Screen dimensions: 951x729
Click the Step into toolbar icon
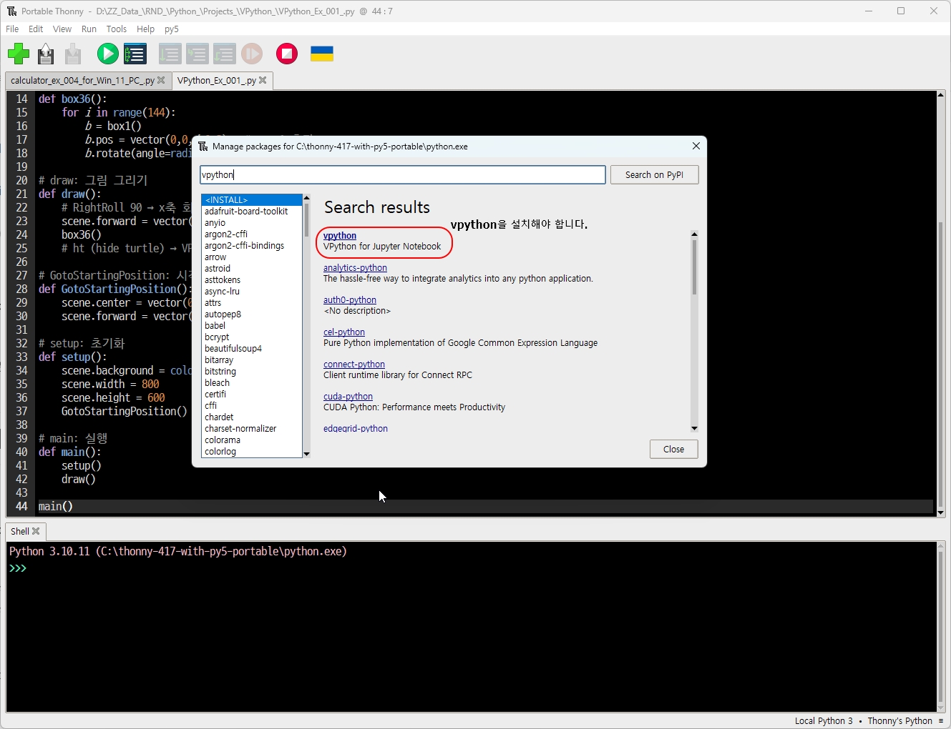197,54
